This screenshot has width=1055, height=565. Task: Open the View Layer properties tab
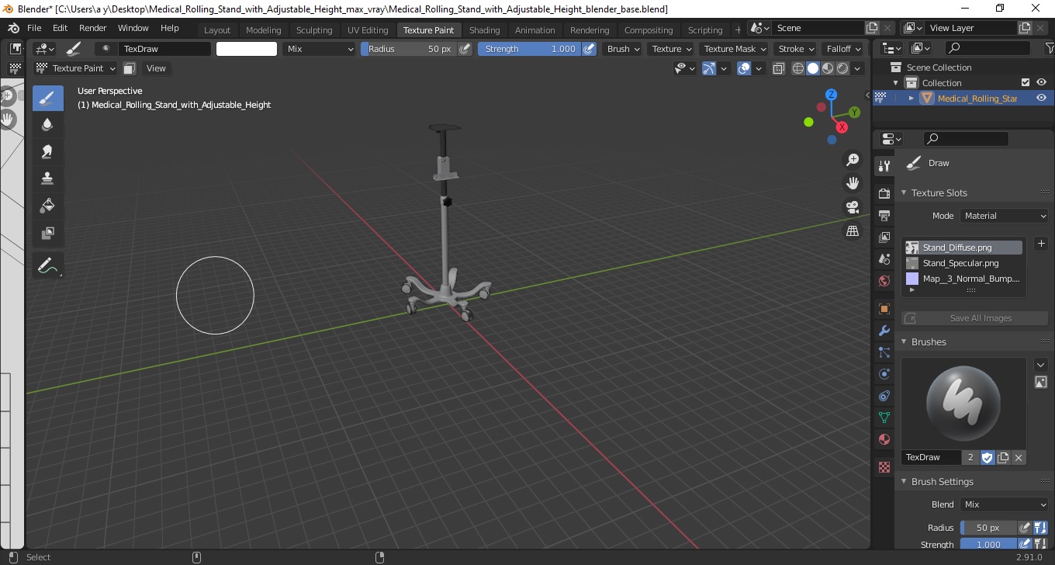pyautogui.click(x=884, y=237)
